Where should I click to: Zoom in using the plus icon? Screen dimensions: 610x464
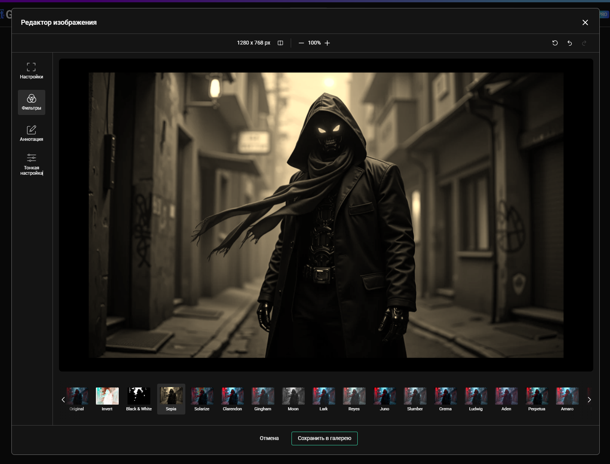click(x=327, y=43)
